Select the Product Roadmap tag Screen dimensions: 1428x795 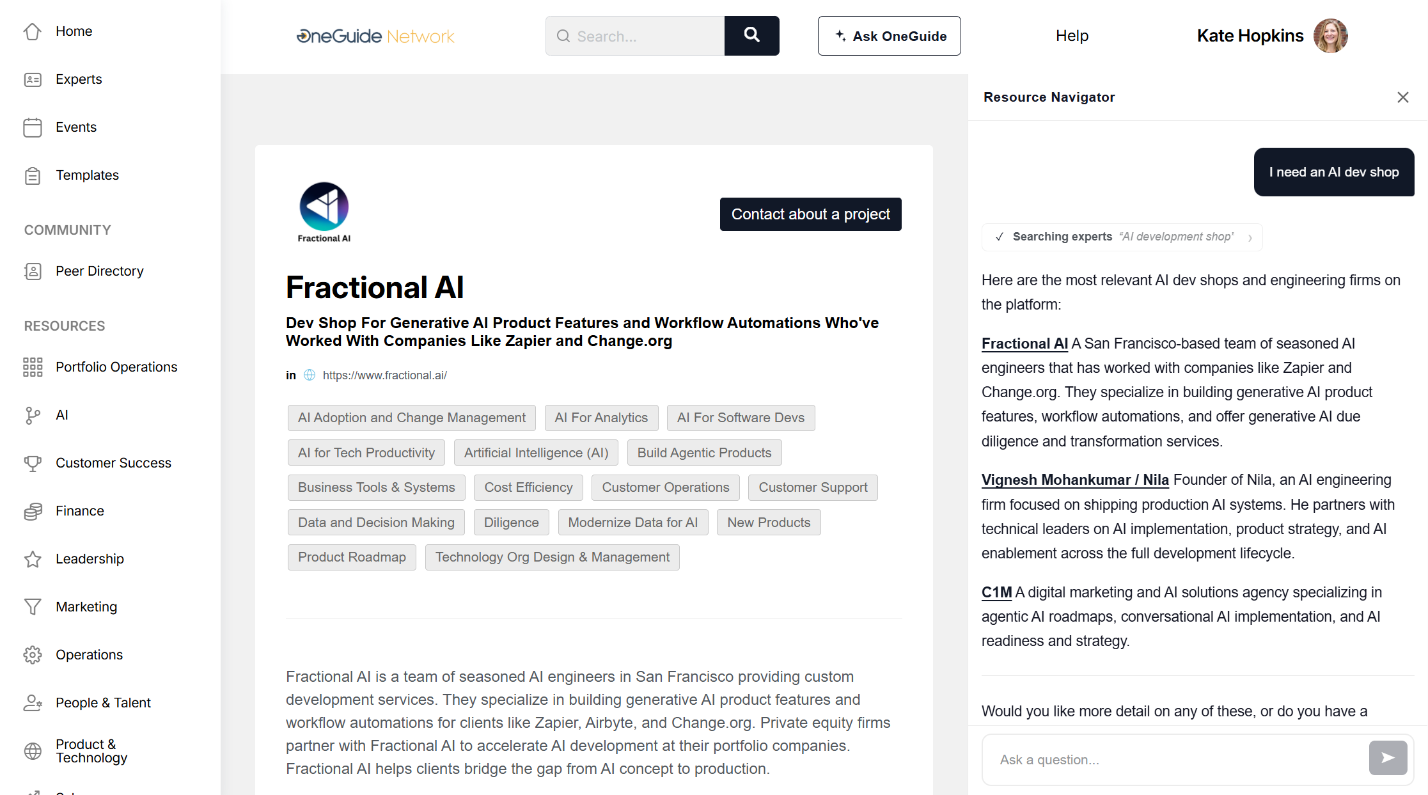(352, 557)
